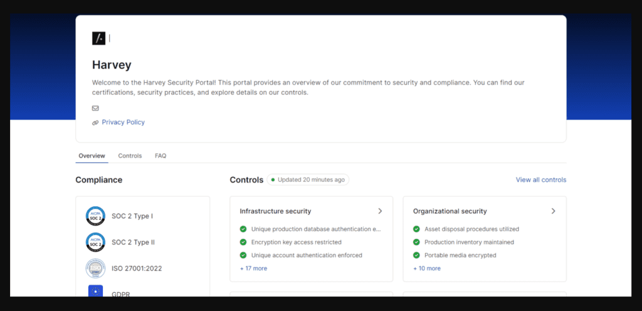Expand Infrastructure security with chevron arrow

[x=380, y=211]
